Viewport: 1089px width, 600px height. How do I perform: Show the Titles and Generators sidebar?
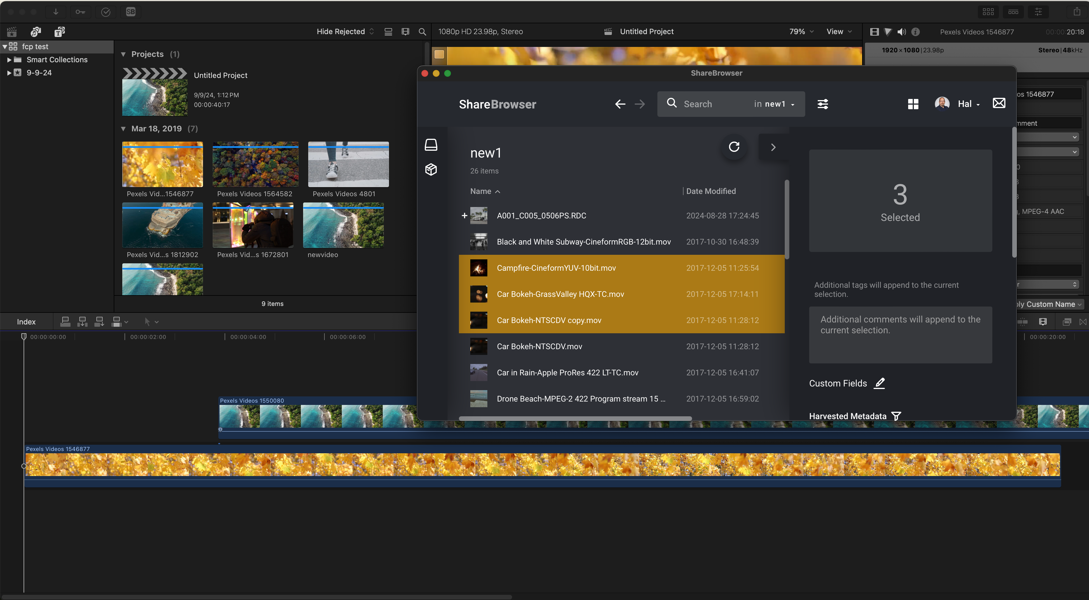pos(60,32)
